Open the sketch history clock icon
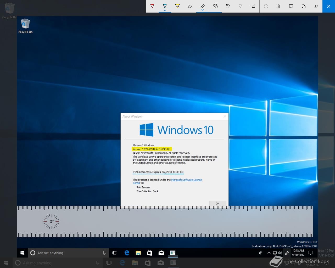Viewport: 335px width, 268px height. pos(266,6)
